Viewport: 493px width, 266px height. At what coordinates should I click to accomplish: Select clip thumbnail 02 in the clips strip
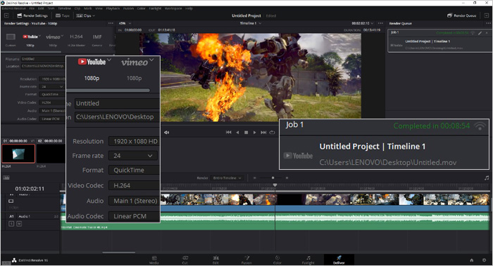click(51, 154)
